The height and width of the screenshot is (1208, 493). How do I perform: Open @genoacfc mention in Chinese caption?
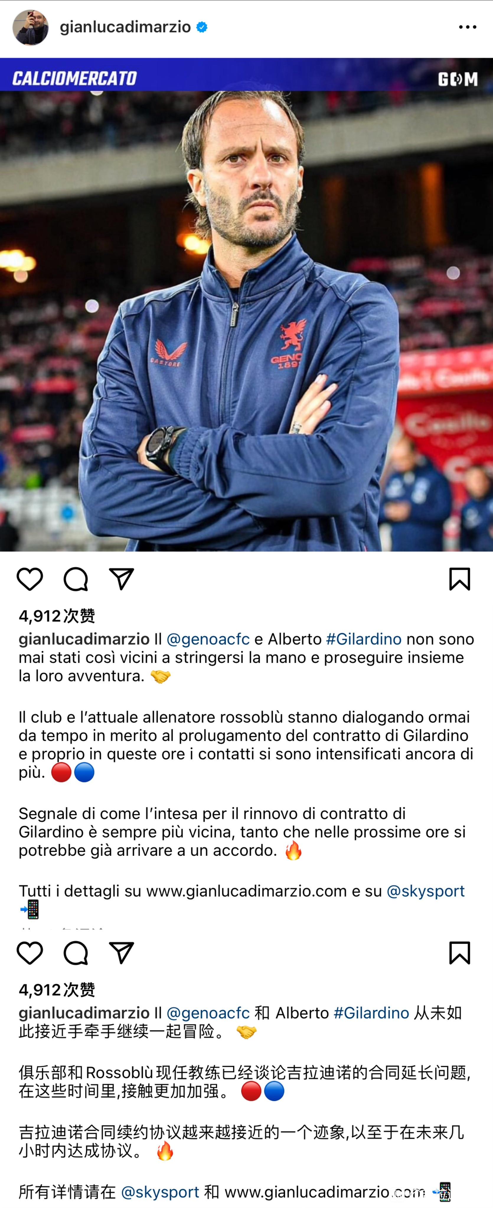(208, 1013)
